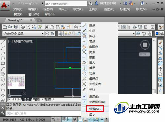Toggle Ortho mode in status bar
165x122 pixels.
click(69, 119)
